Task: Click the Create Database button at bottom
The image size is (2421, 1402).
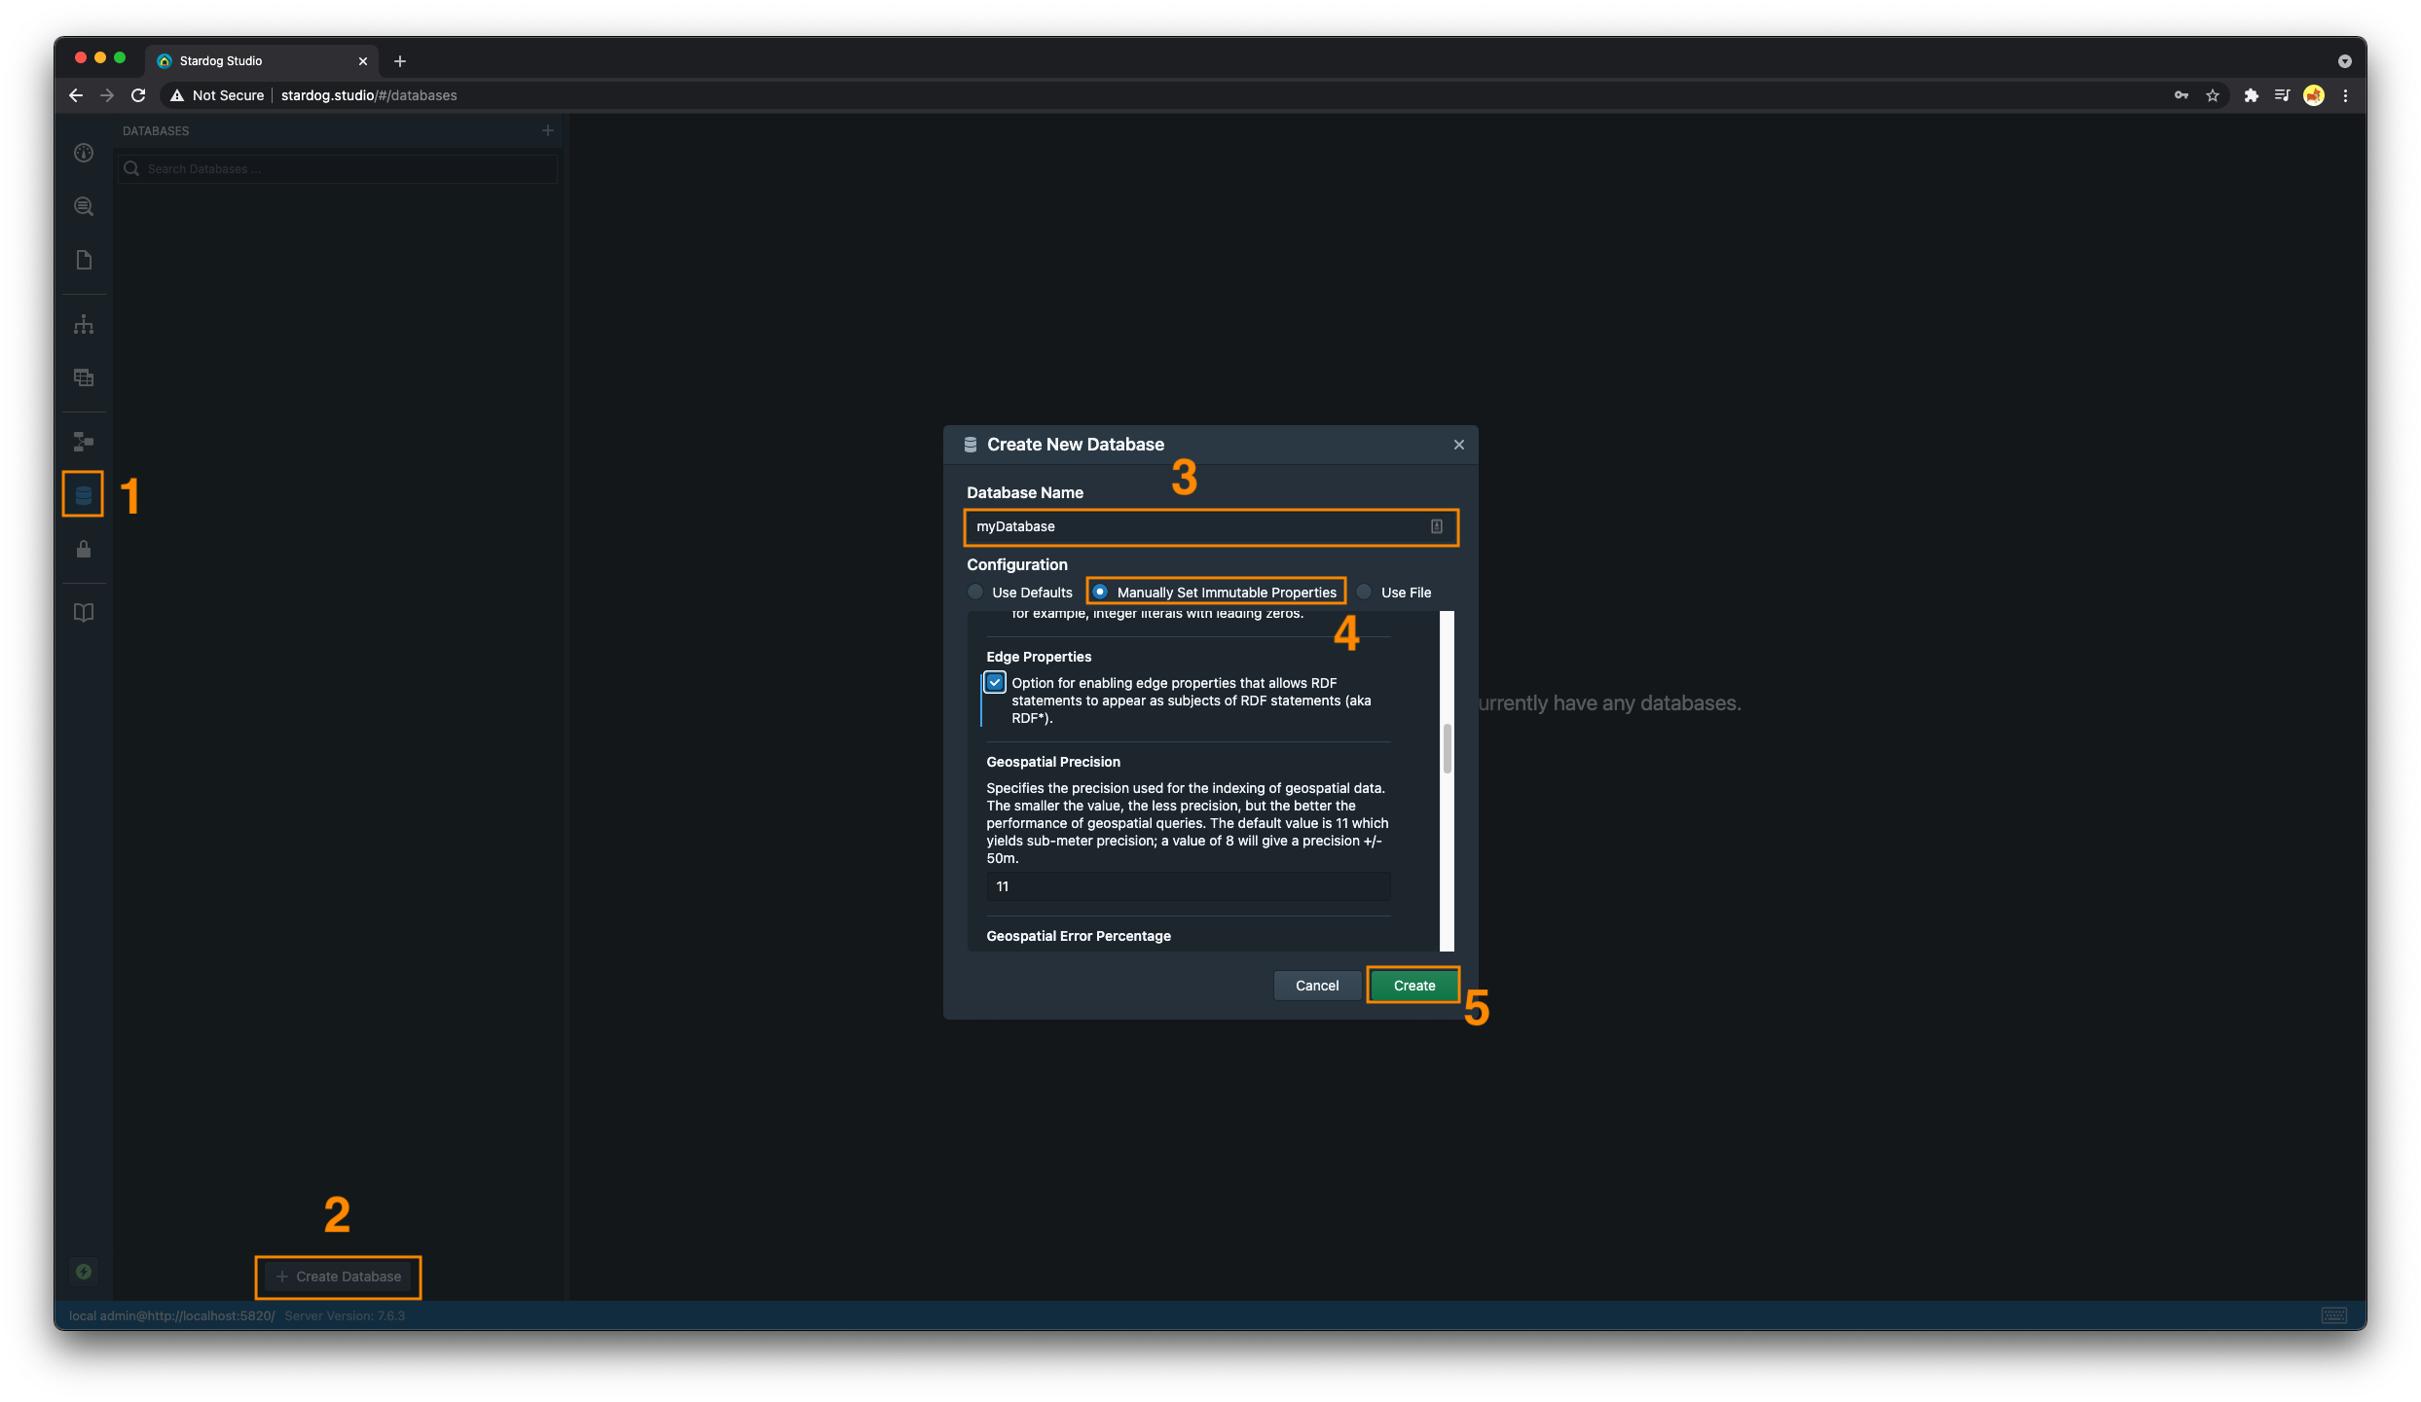Action: click(x=339, y=1276)
